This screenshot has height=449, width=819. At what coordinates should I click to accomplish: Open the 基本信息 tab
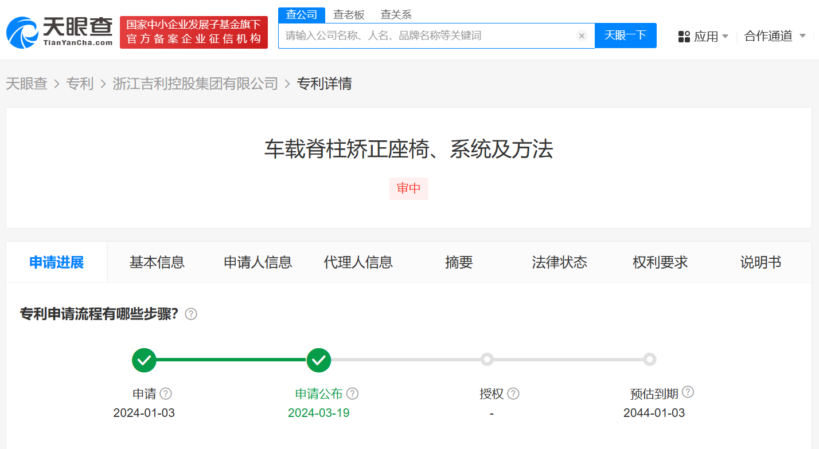(x=157, y=262)
